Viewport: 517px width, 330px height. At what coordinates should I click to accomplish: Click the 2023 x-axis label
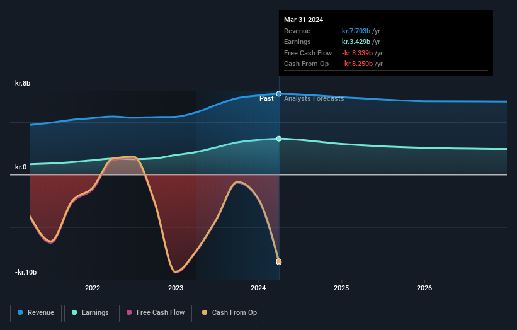pyautogui.click(x=176, y=288)
